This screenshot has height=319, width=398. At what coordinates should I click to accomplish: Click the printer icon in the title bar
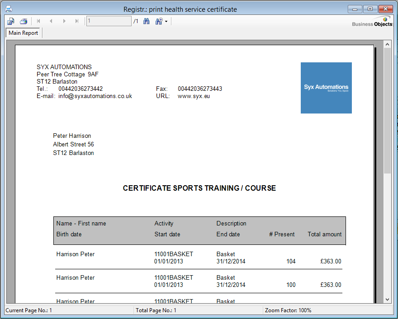(8, 9)
